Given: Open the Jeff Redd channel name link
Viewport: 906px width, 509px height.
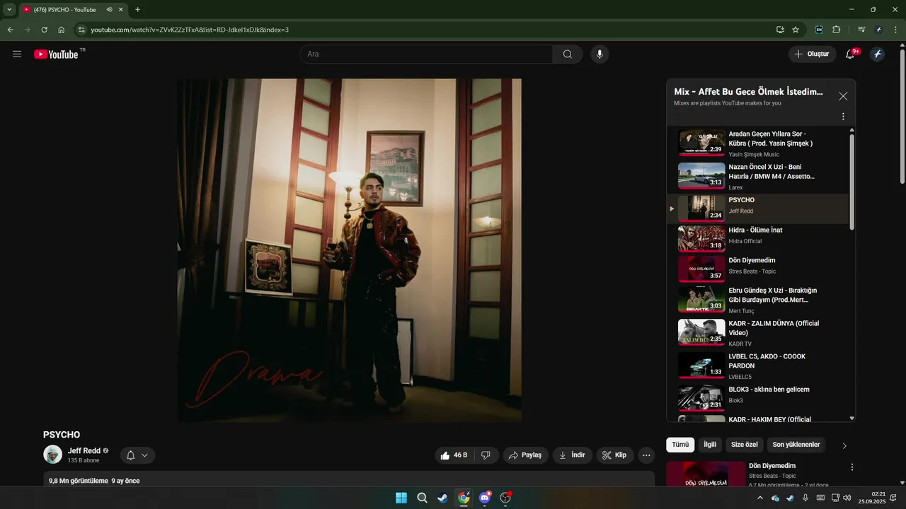Looking at the screenshot, I should (84, 451).
